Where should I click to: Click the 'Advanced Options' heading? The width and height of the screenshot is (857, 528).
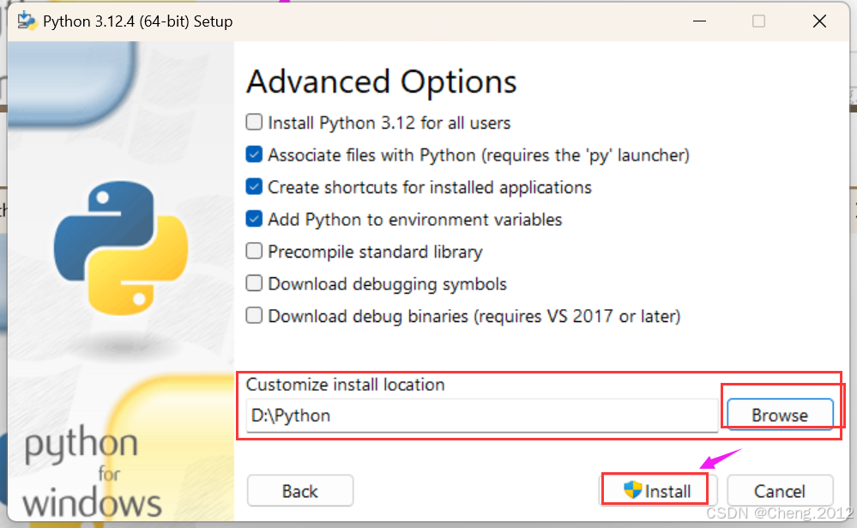pyautogui.click(x=381, y=82)
